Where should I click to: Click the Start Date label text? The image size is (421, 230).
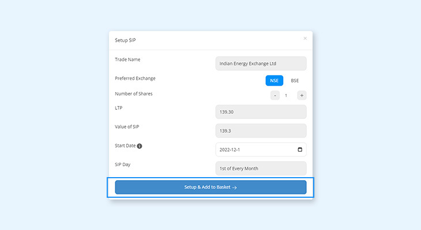click(125, 145)
